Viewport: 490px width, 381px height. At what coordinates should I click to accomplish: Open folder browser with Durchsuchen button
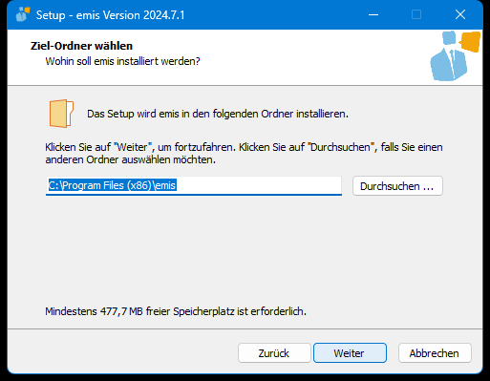tap(397, 186)
